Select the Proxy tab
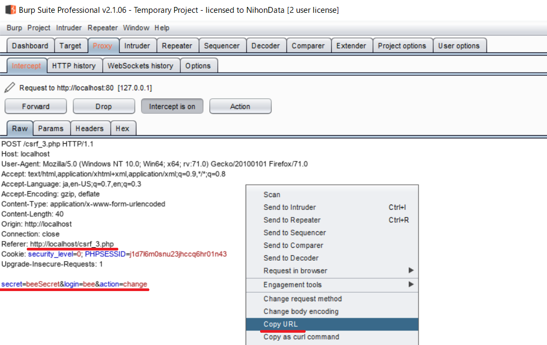Screen dimensions: 547x345 [x=103, y=45]
